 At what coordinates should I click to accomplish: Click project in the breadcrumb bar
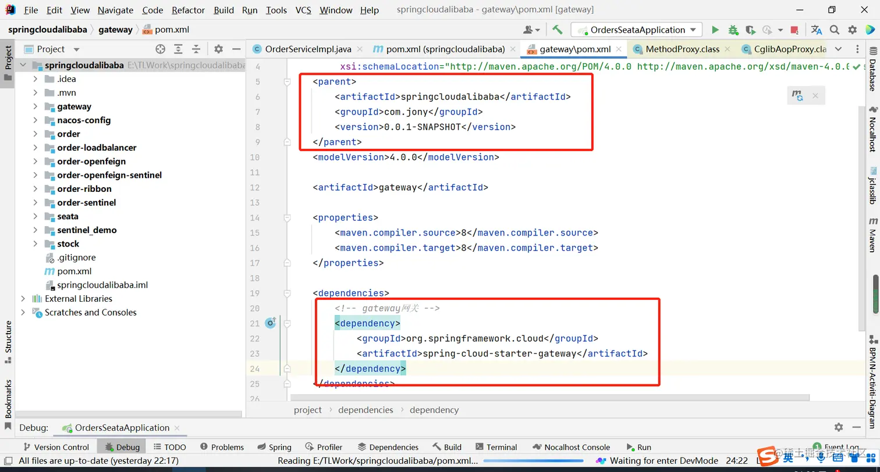pyautogui.click(x=308, y=410)
